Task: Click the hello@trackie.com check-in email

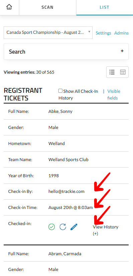Action: 66,192
